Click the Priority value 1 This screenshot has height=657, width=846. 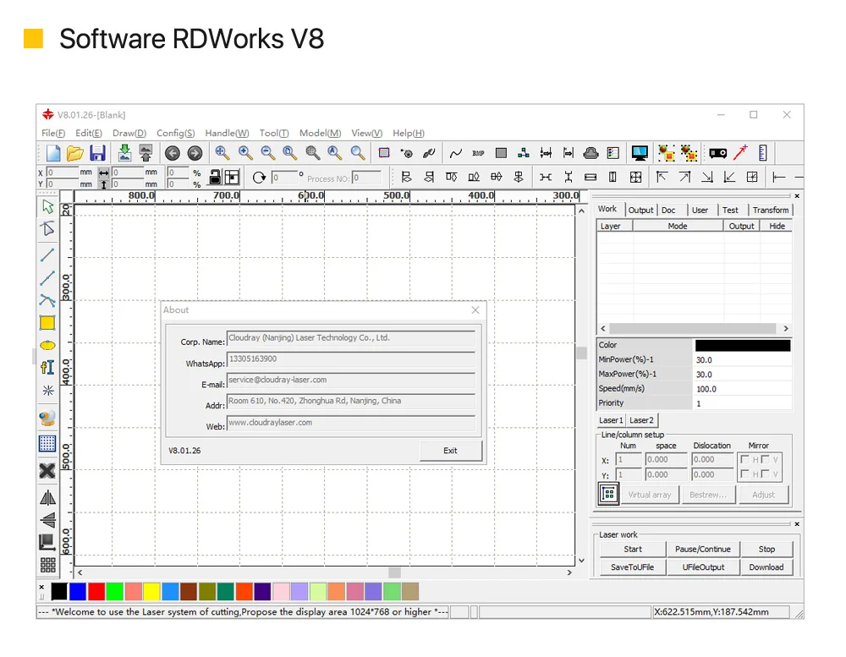(743, 403)
